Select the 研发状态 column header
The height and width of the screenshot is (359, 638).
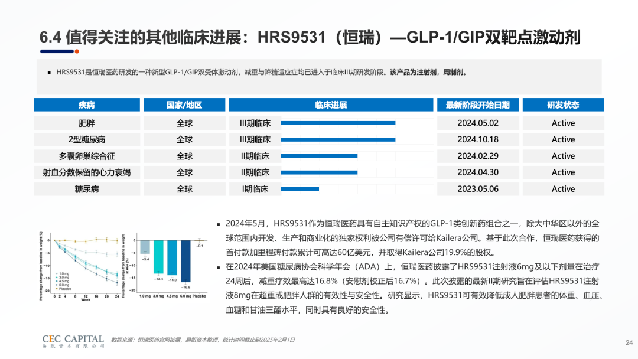(562, 105)
